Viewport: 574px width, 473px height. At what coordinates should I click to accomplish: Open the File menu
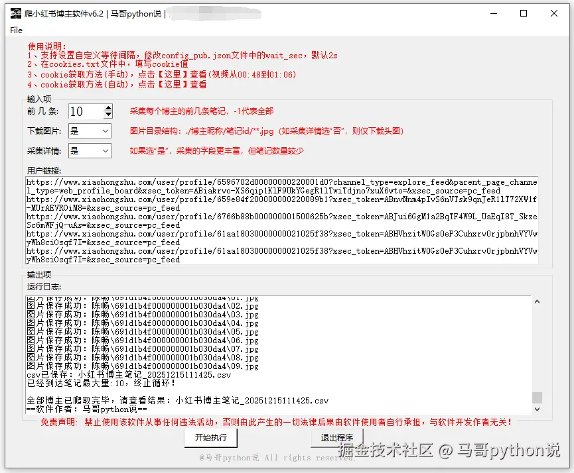click(16, 30)
